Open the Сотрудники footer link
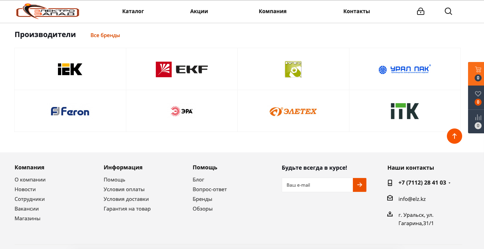The height and width of the screenshot is (249, 484). (29, 199)
